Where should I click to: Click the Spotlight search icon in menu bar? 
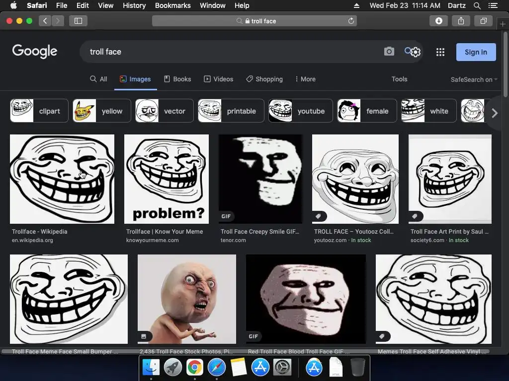(x=477, y=5)
